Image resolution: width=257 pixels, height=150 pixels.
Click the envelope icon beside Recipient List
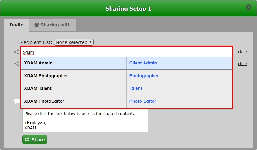pos(16,42)
